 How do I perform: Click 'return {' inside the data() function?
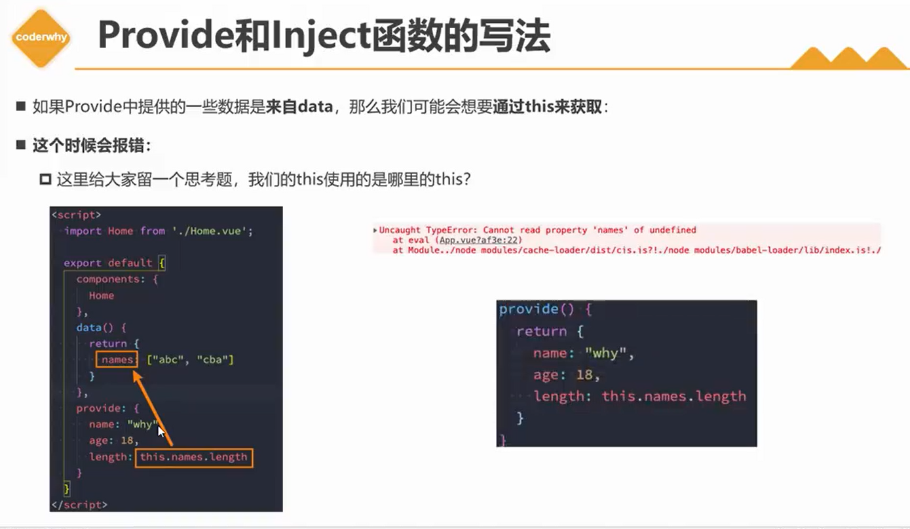(x=114, y=343)
